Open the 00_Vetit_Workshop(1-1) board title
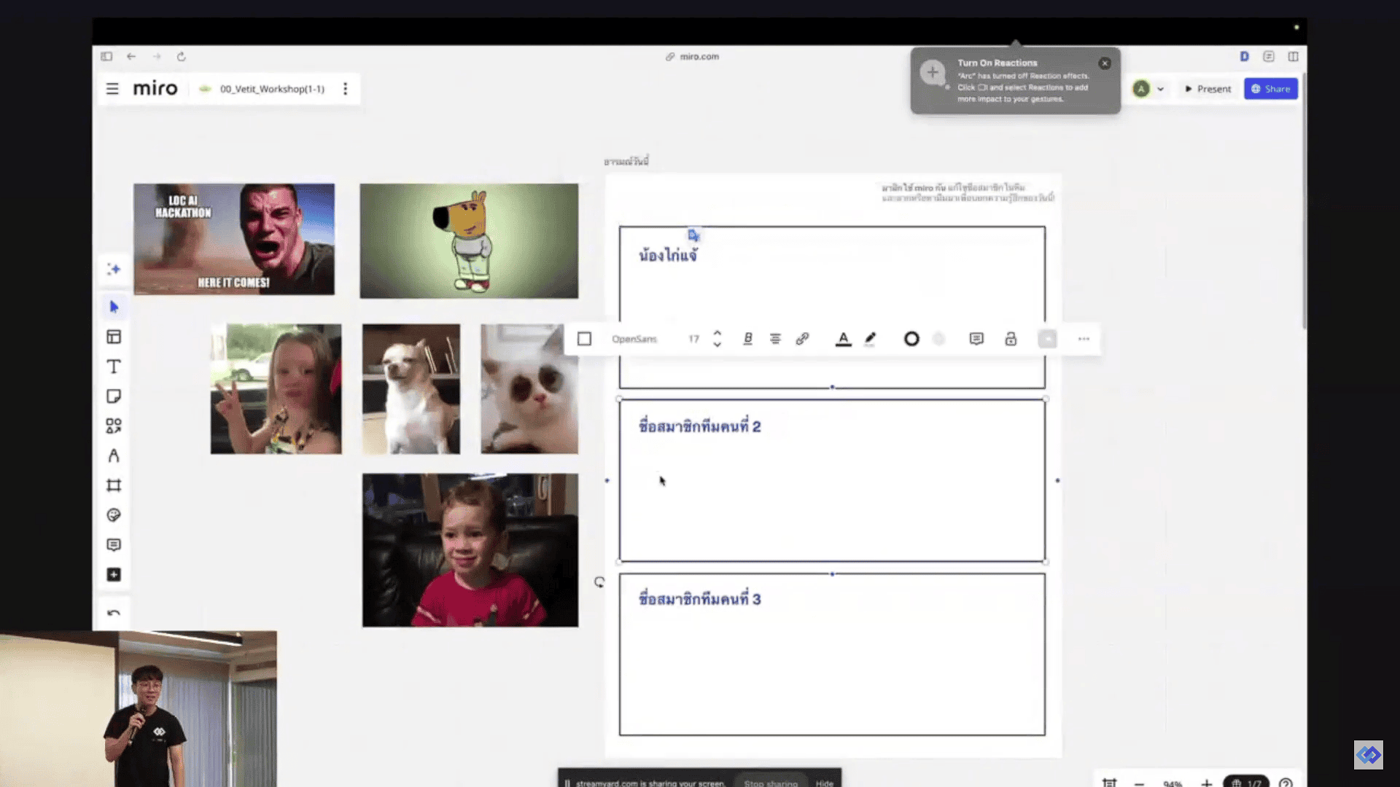This screenshot has width=1400, height=787. click(272, 89)
